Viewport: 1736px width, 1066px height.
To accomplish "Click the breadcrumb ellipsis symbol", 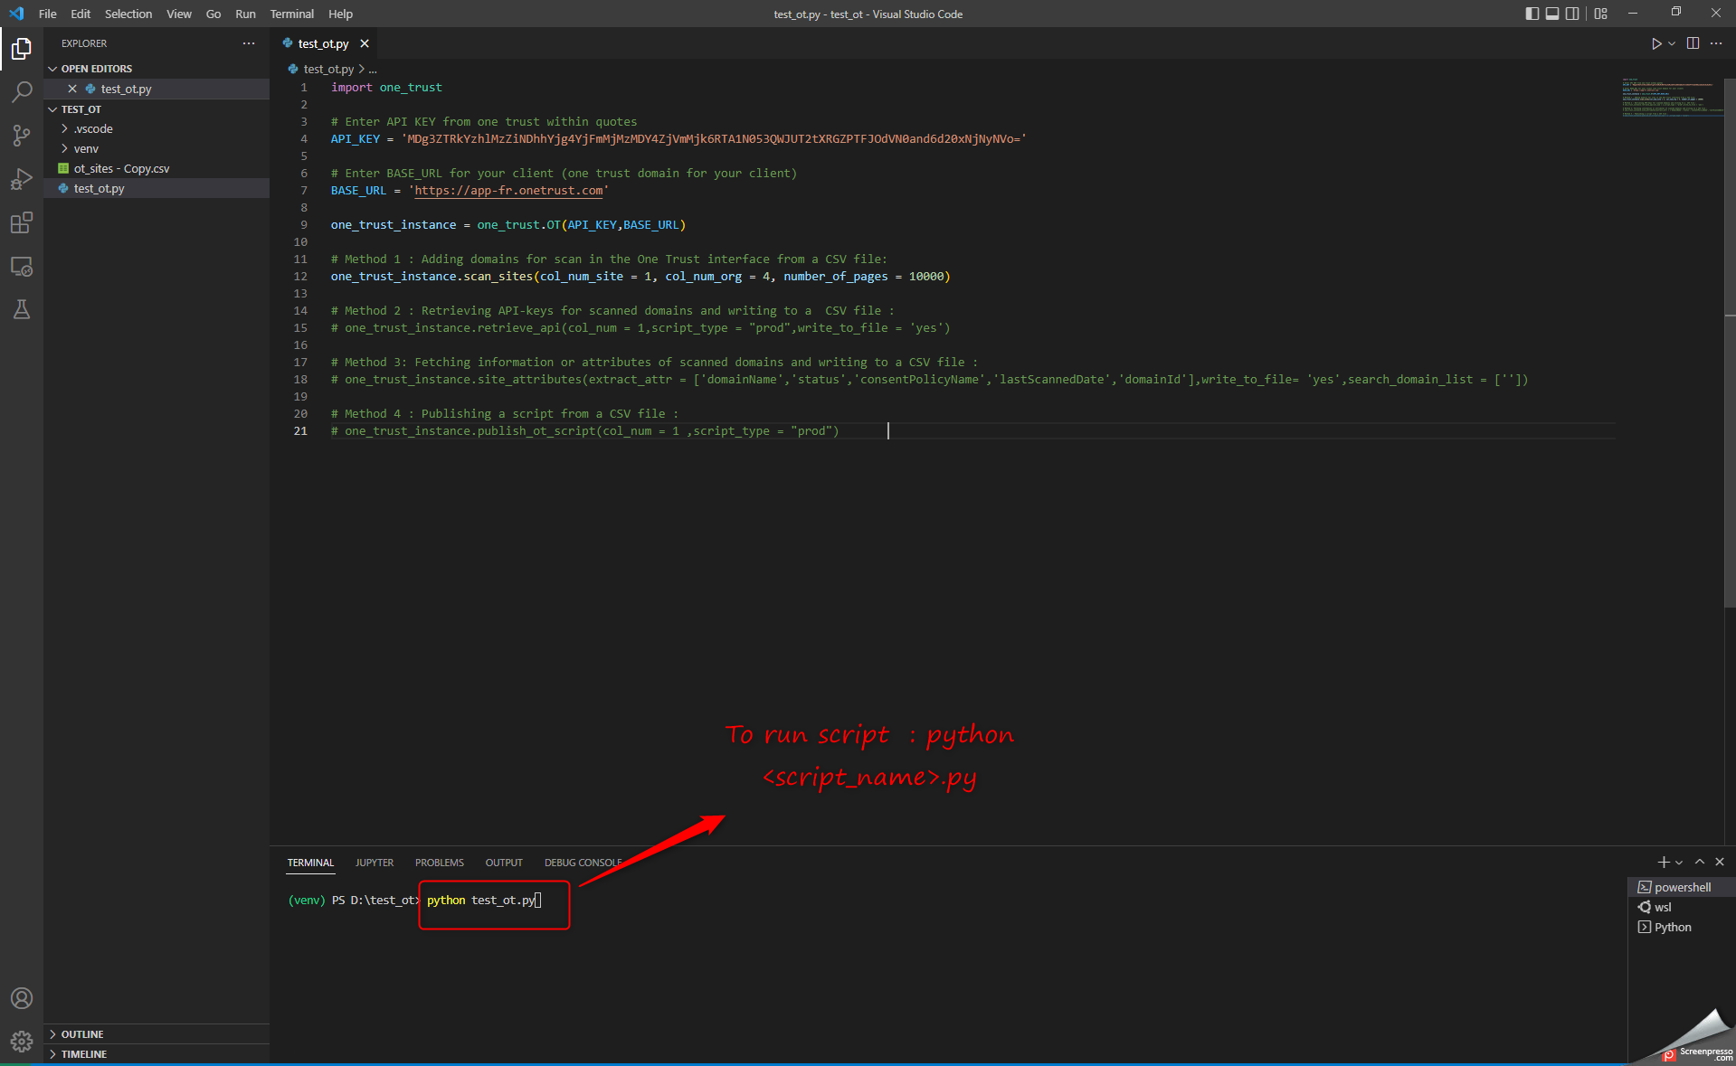I will coord(373,69).
